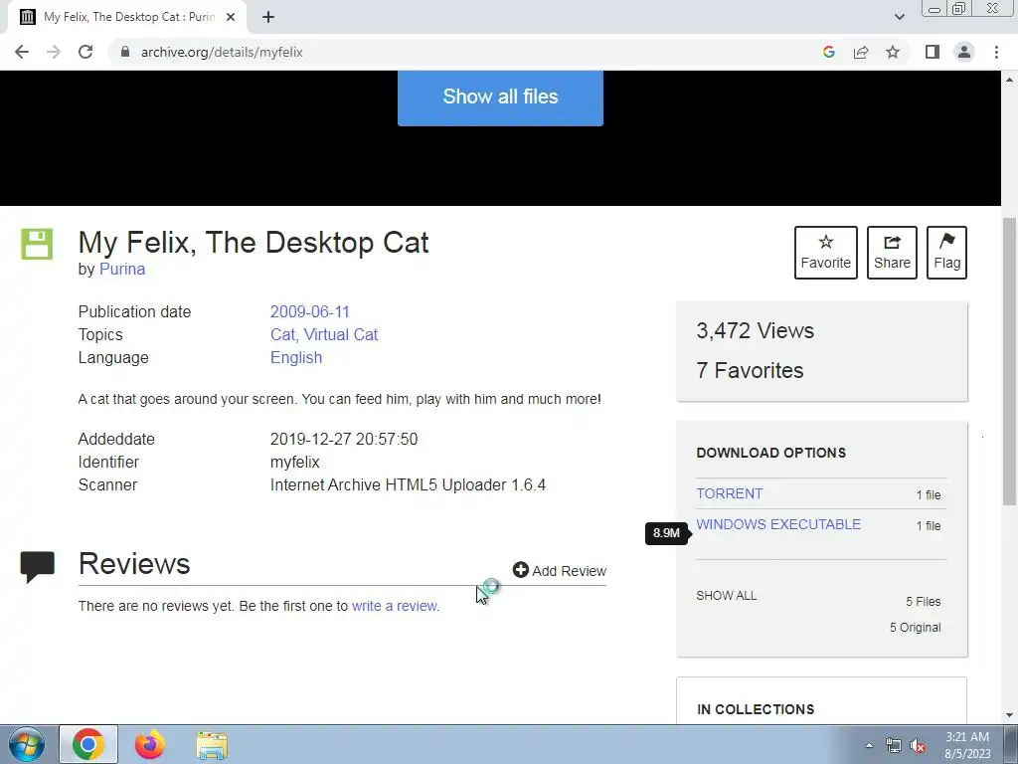Download the WINDOWS EXECUTABLE file
Screen dimensions: 1018x764
click(778, 524)
